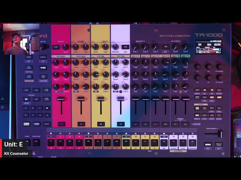Screen dimensions: 241x180
Task: Hold the SHIFT button
Action: pyautogui.click(x=26, y=124)
